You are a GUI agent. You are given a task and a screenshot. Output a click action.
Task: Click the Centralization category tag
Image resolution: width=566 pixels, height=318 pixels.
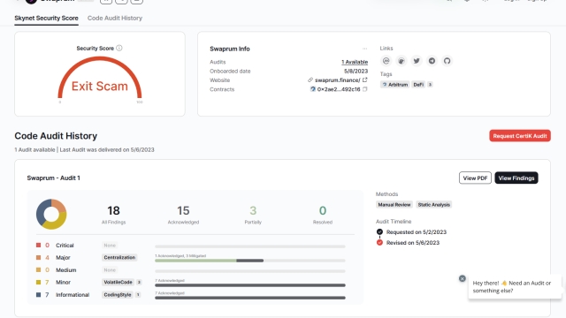point(119,257)
